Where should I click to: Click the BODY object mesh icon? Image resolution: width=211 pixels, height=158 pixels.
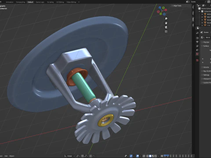point(205,14)
